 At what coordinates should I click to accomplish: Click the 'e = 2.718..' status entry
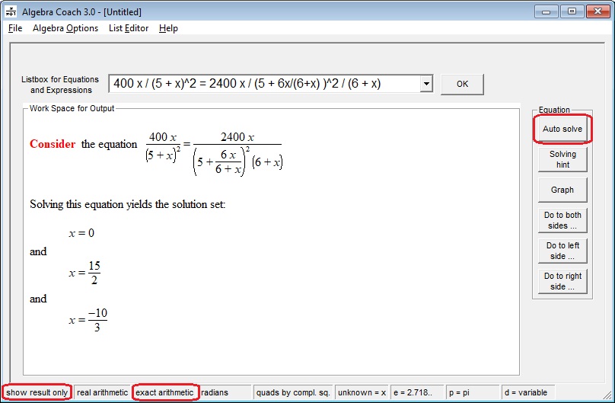[x=417, y=392]
